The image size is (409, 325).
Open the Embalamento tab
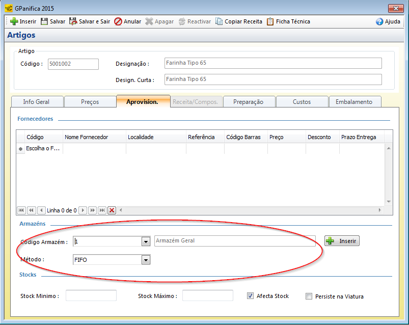point(354,101)
